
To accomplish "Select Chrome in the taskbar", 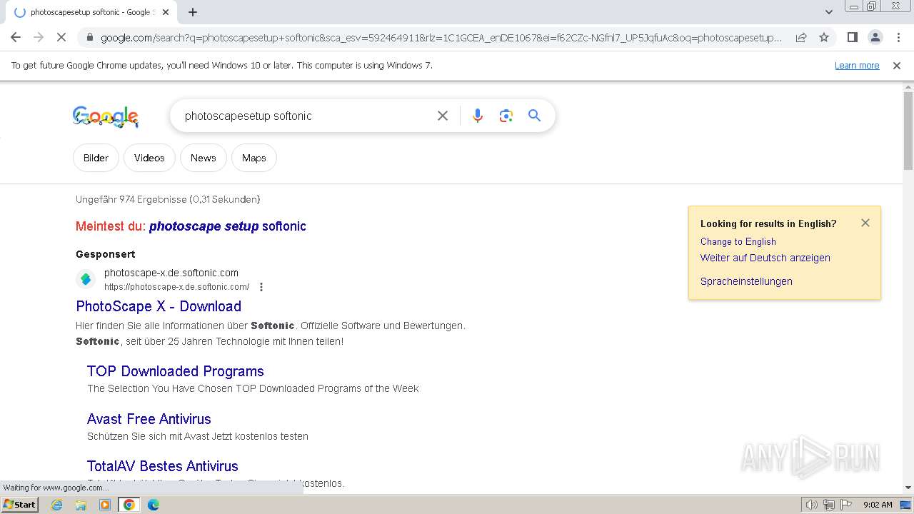I will (x=129, y=505).
